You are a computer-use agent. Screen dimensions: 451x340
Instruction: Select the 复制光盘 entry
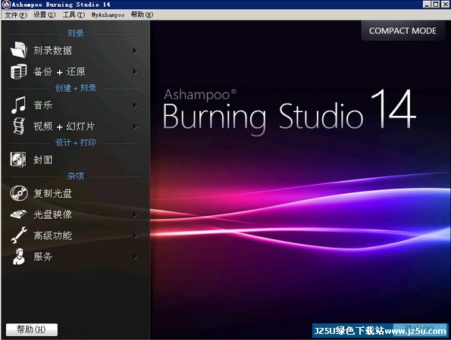[x=75, y=193]
